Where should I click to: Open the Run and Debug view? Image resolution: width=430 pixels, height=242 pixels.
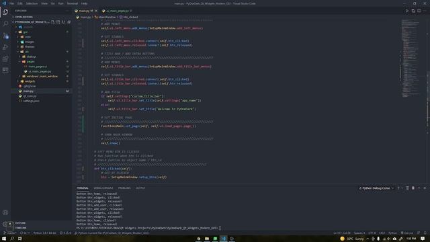coord(5,47)
